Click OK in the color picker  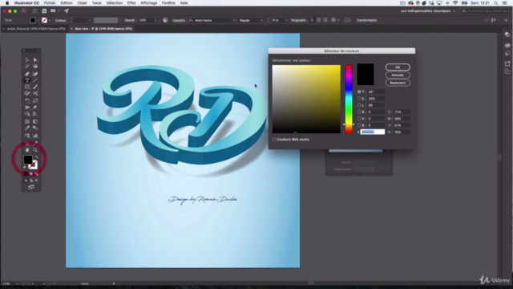[398, 67]
